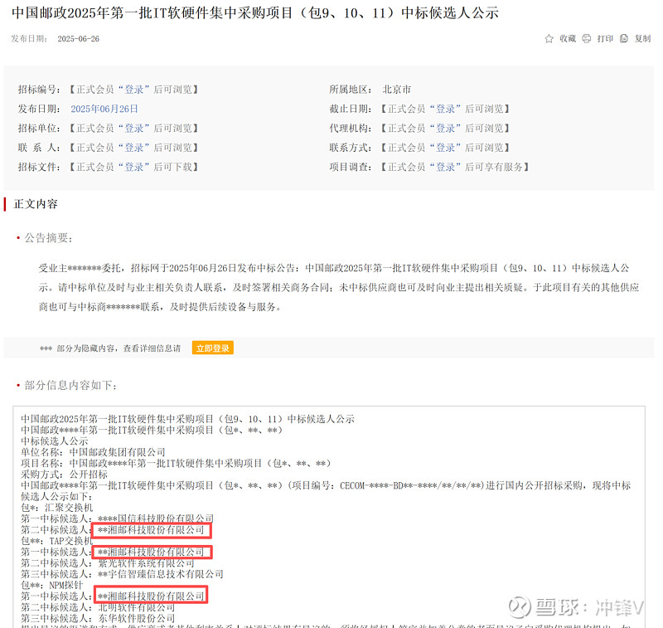Click **宇信智臻信息技术有限公司 candidate line
This screenshot has width=663, height=628.
point(122,574)
